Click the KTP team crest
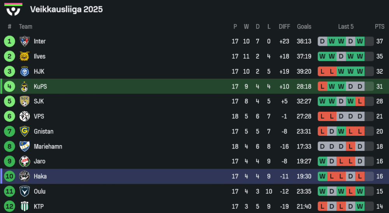 tap(25, 206)
